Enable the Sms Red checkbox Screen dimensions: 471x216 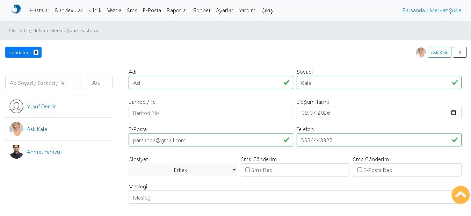(x=247, y=170)
